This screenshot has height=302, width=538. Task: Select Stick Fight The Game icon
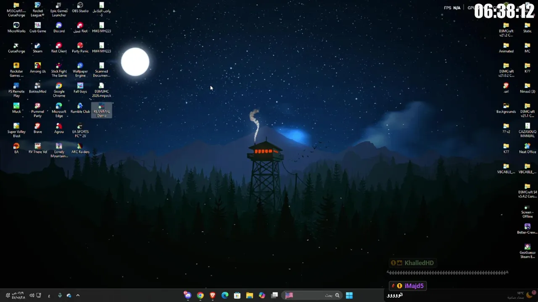pos(59,70)
